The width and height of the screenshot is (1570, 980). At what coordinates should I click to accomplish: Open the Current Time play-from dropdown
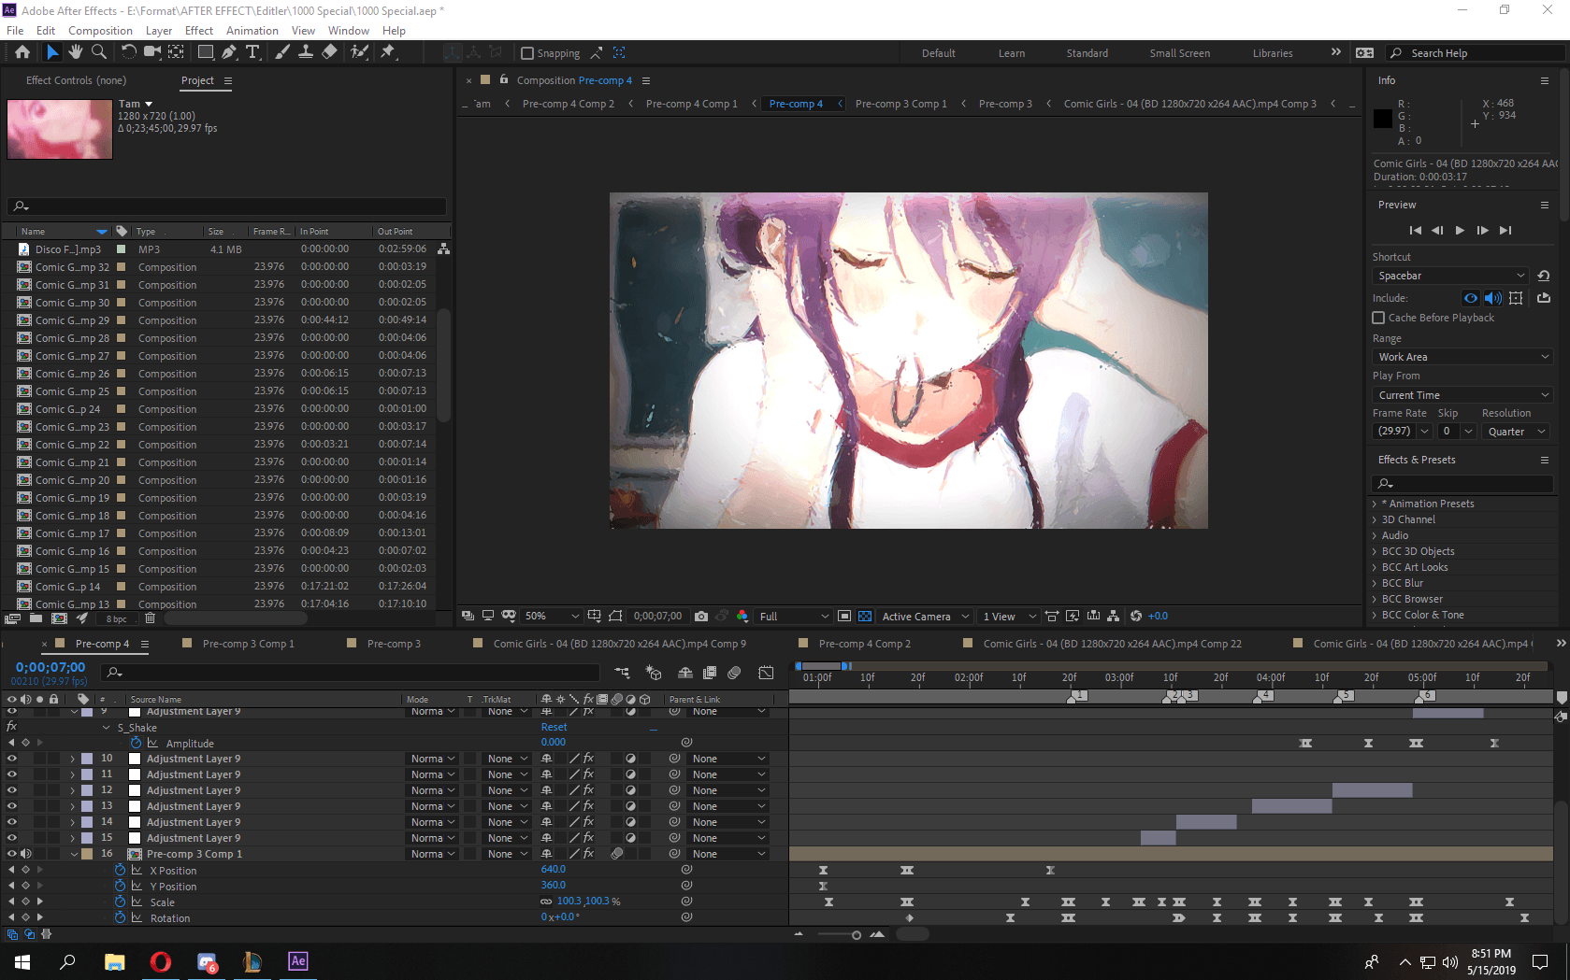click(1462, 395)
